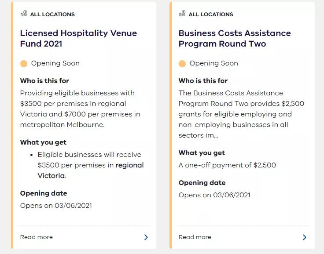Screen dimensions: 324x254
Task: Click ALL LOCATIONS label on right card
Action: pyautogui.click(x=211, y=14)
